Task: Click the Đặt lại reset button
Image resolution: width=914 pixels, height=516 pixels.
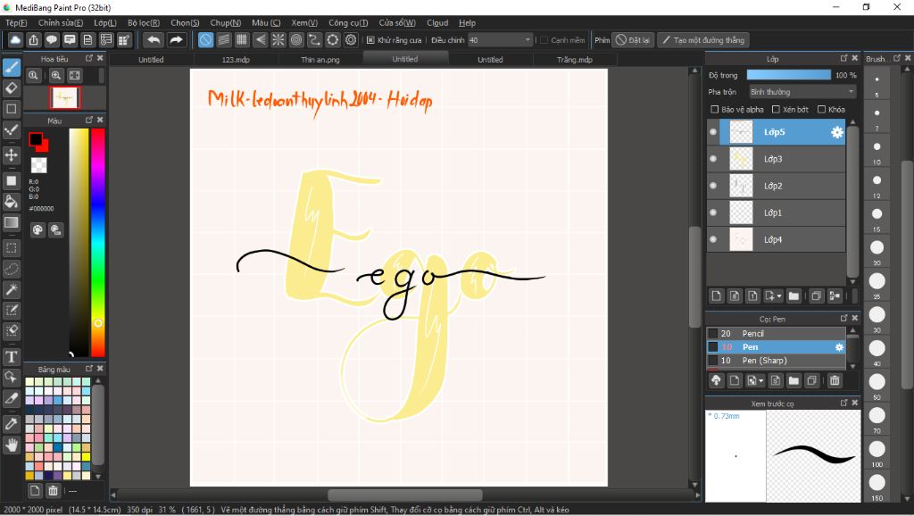Action: [x=633, y=40]
